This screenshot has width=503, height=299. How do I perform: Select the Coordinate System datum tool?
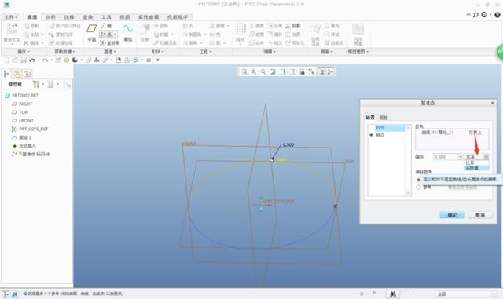click(110, 42)
